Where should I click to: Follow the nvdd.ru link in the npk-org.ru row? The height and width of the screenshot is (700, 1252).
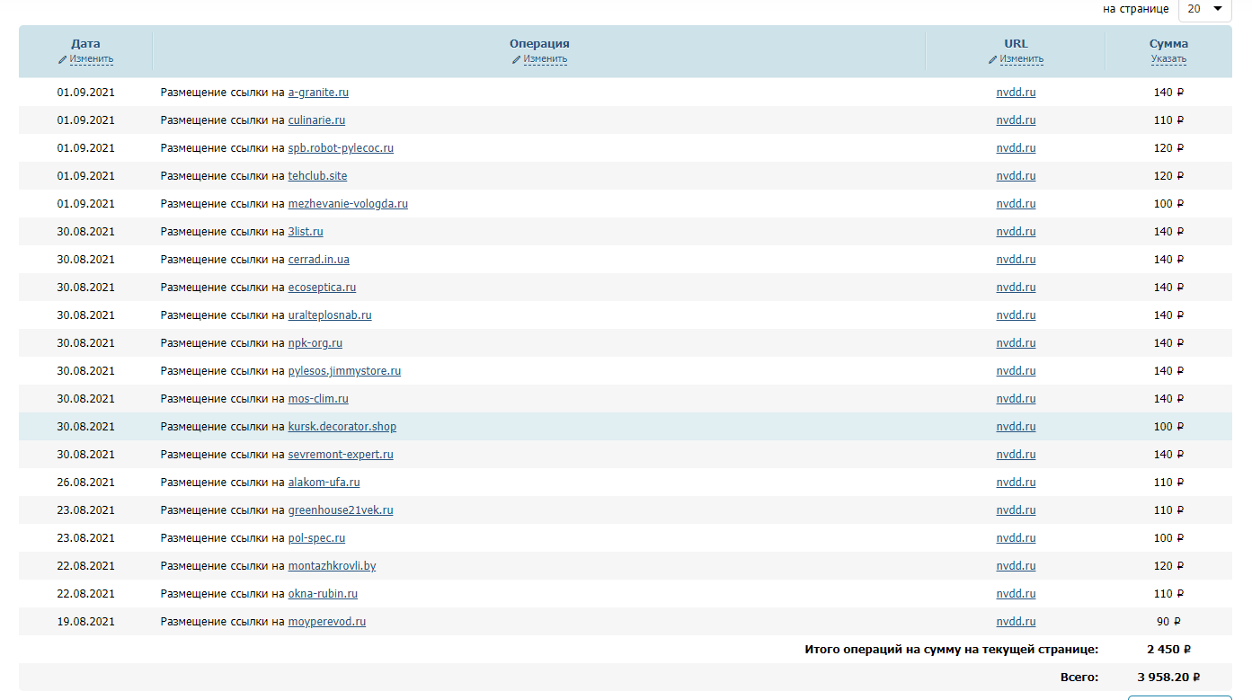(1016, 343)
